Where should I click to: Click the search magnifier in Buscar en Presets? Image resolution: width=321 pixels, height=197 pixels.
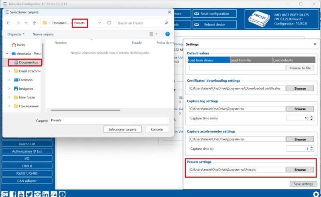[x=166, y=23]
